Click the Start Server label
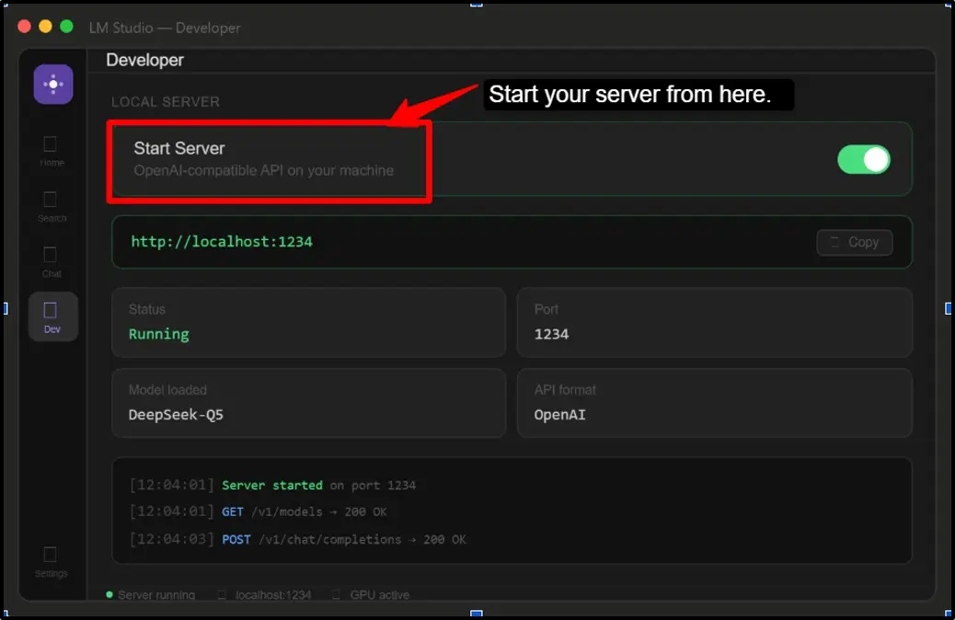 point(179,148)
